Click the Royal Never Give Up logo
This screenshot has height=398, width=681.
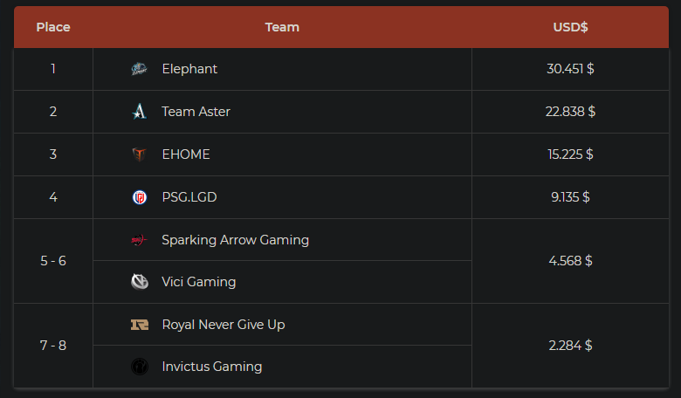pos(140,325)
